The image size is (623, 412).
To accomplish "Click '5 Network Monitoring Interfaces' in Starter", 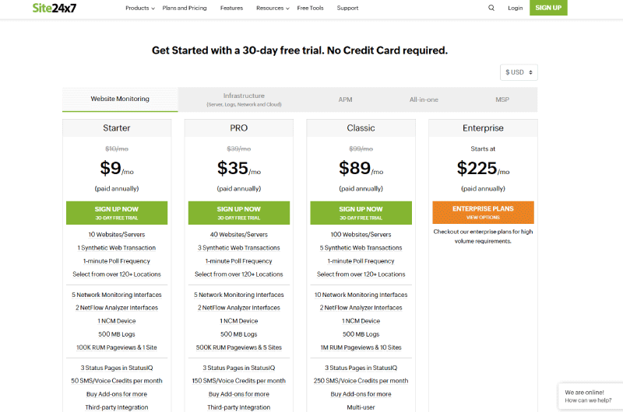I will [x=117, y=295].
